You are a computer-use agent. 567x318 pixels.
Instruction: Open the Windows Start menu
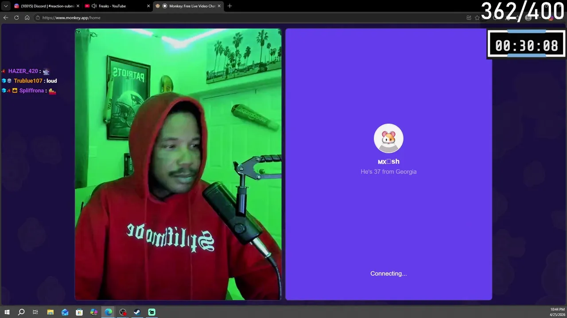tap(7, 312)
